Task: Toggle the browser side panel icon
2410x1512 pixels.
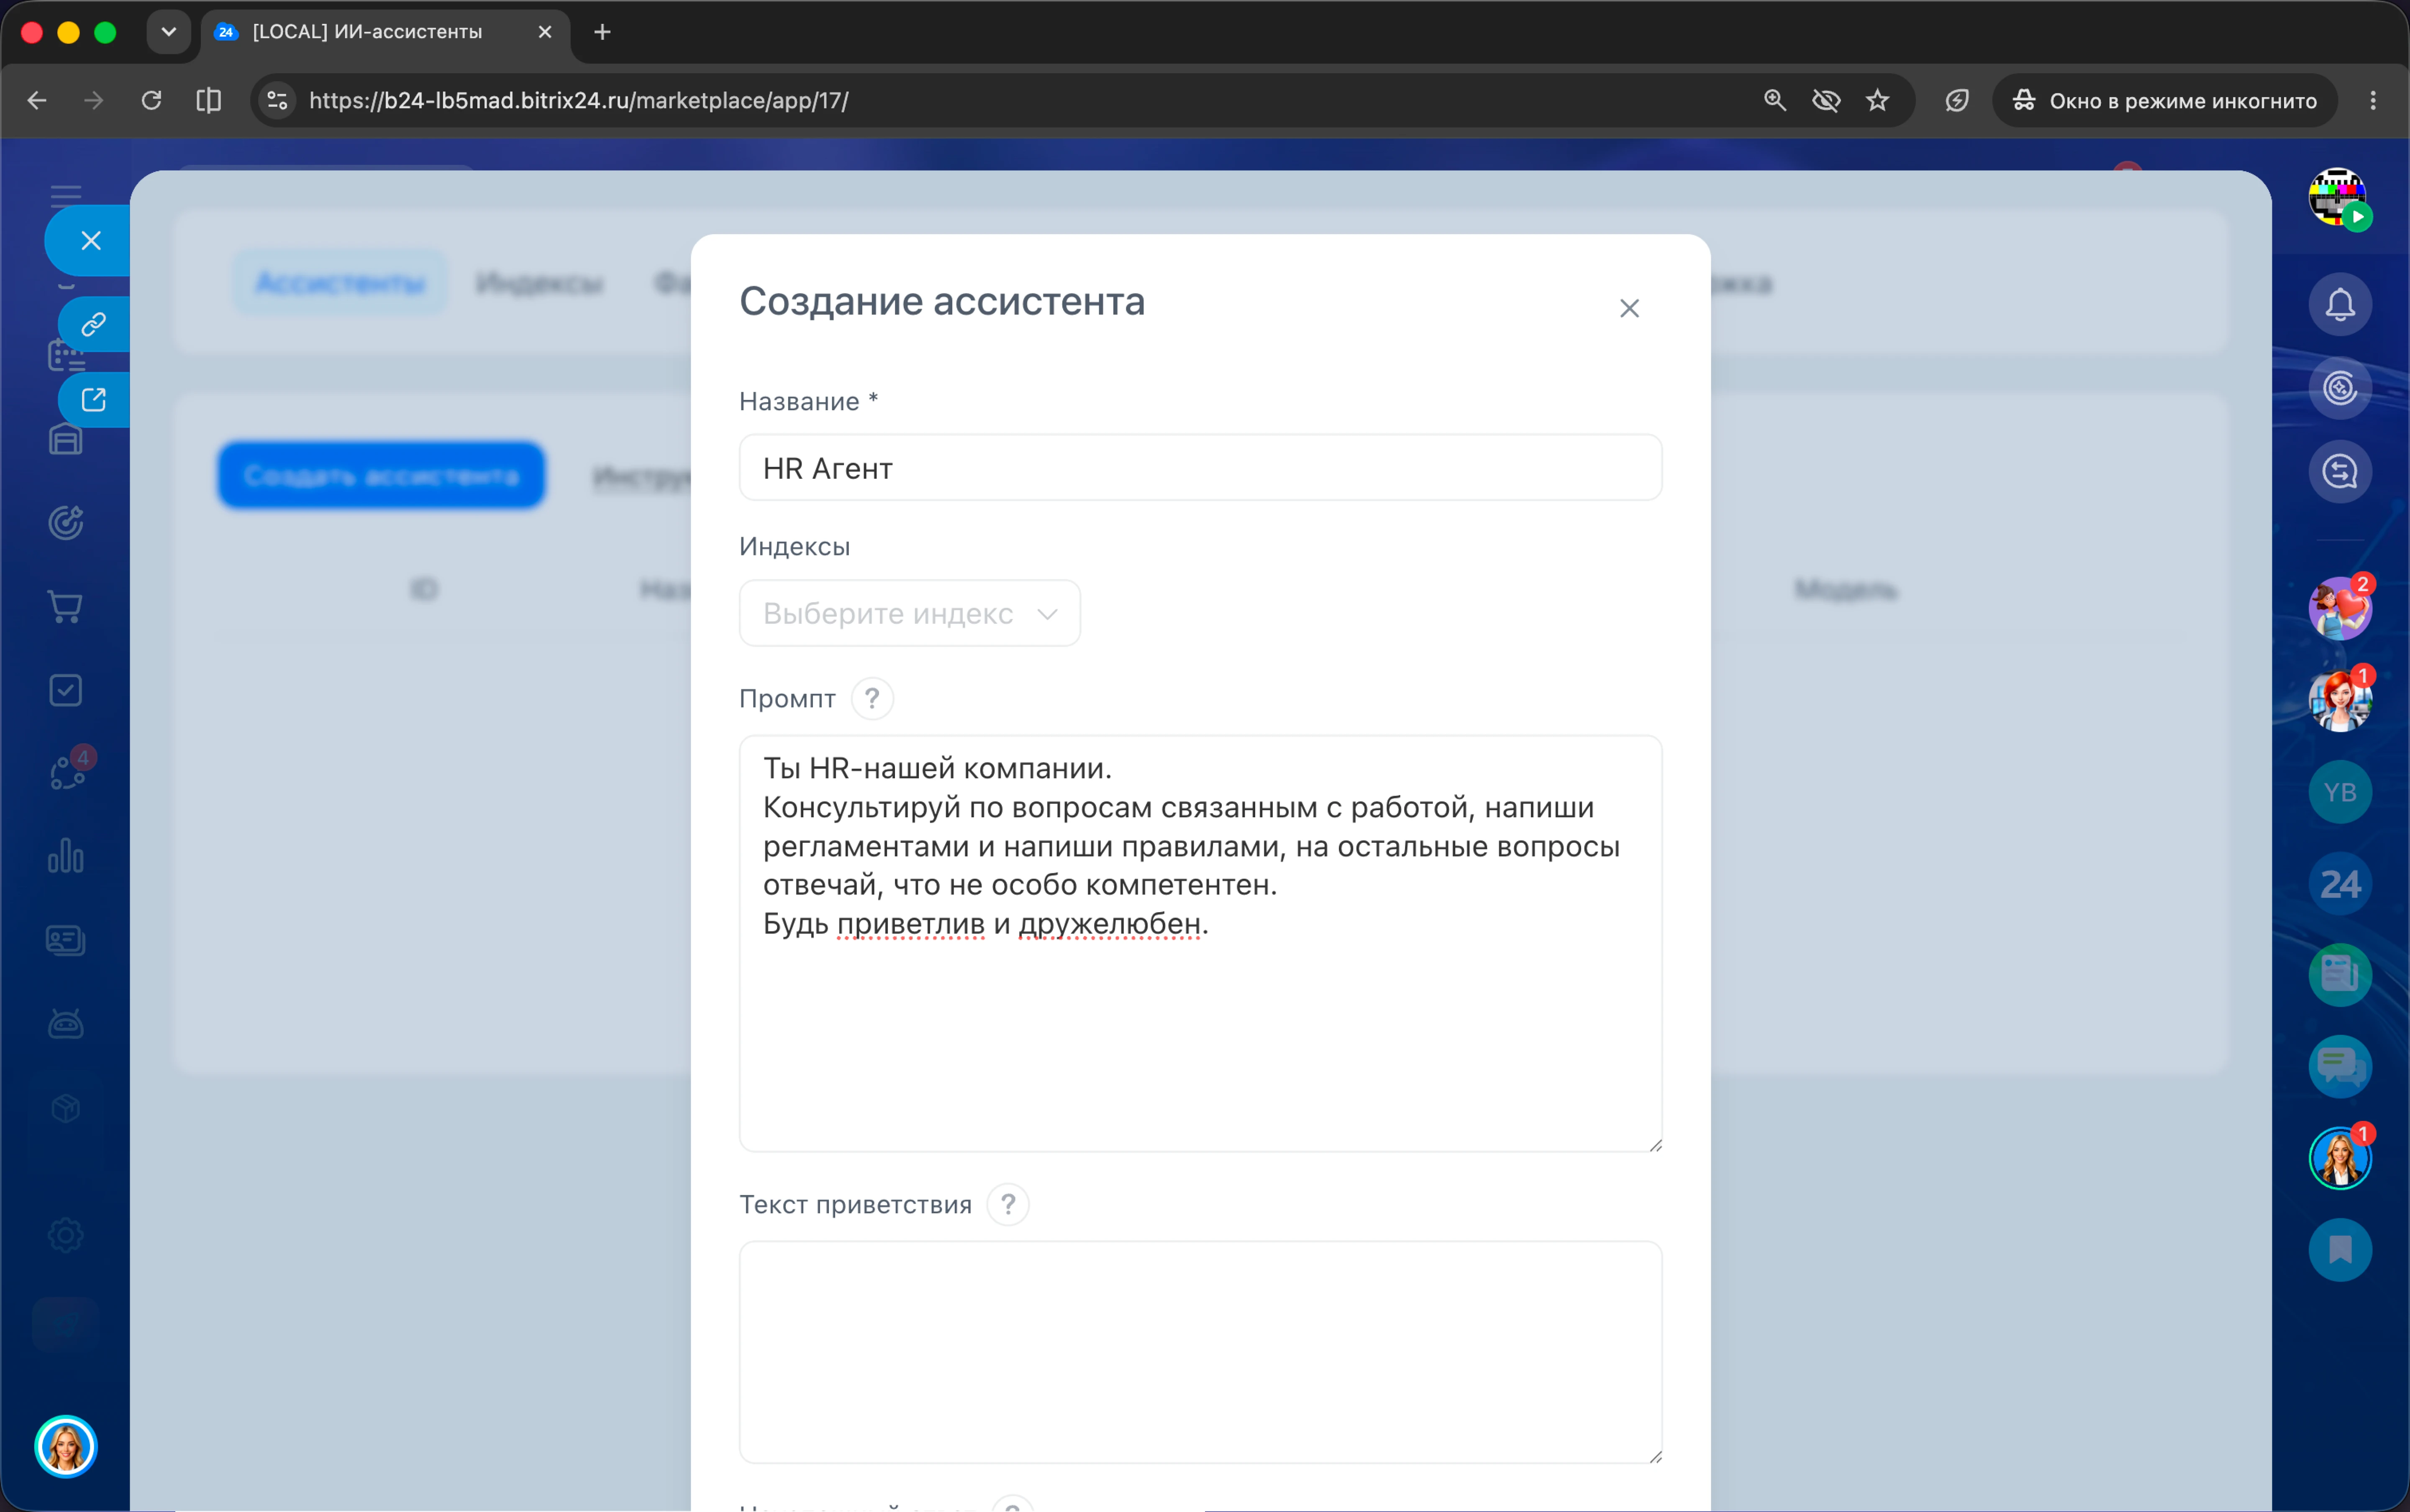Action: 208,100
